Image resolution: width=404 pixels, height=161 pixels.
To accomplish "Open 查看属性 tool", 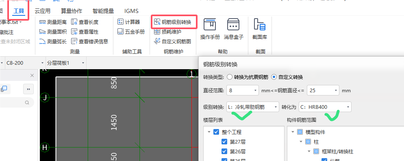I will [85, 32].
